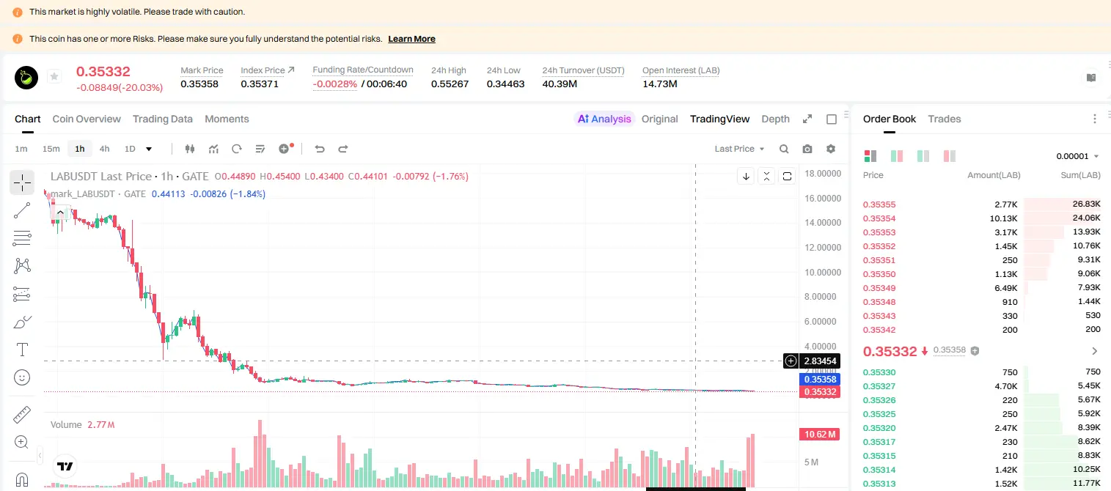Click the mark price info icon beside 0.35358
Viewport: 1111px width, 491px height.
click(x=975, y=351)
